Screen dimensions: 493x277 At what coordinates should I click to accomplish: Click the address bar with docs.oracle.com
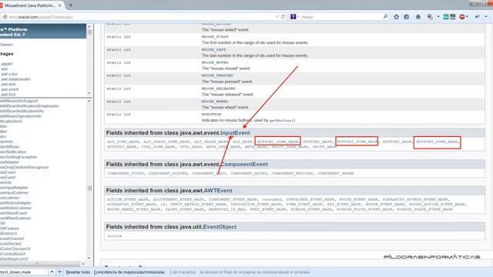[139, 17]
